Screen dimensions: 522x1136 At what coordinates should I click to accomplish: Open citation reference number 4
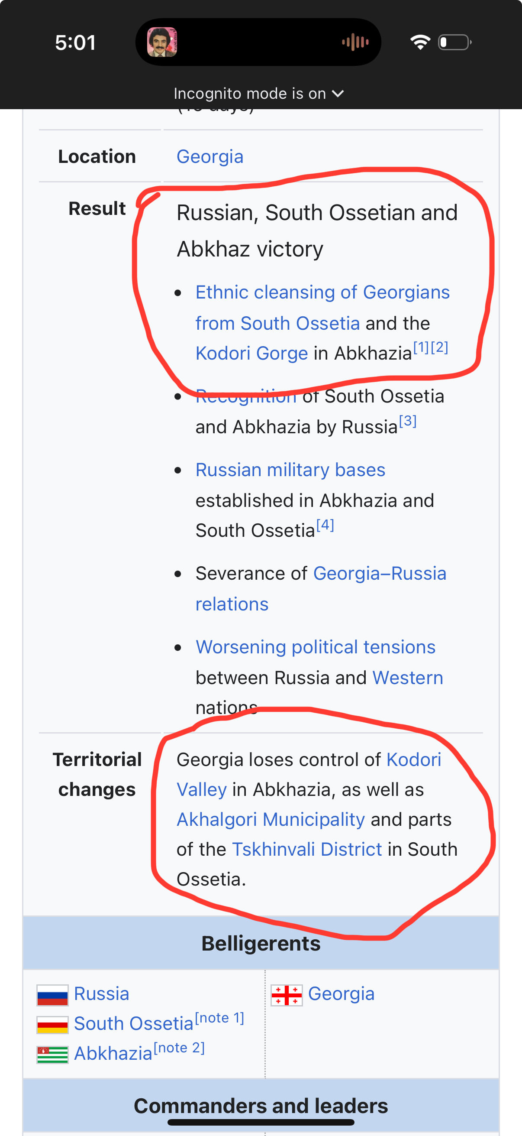pos(325,525)
